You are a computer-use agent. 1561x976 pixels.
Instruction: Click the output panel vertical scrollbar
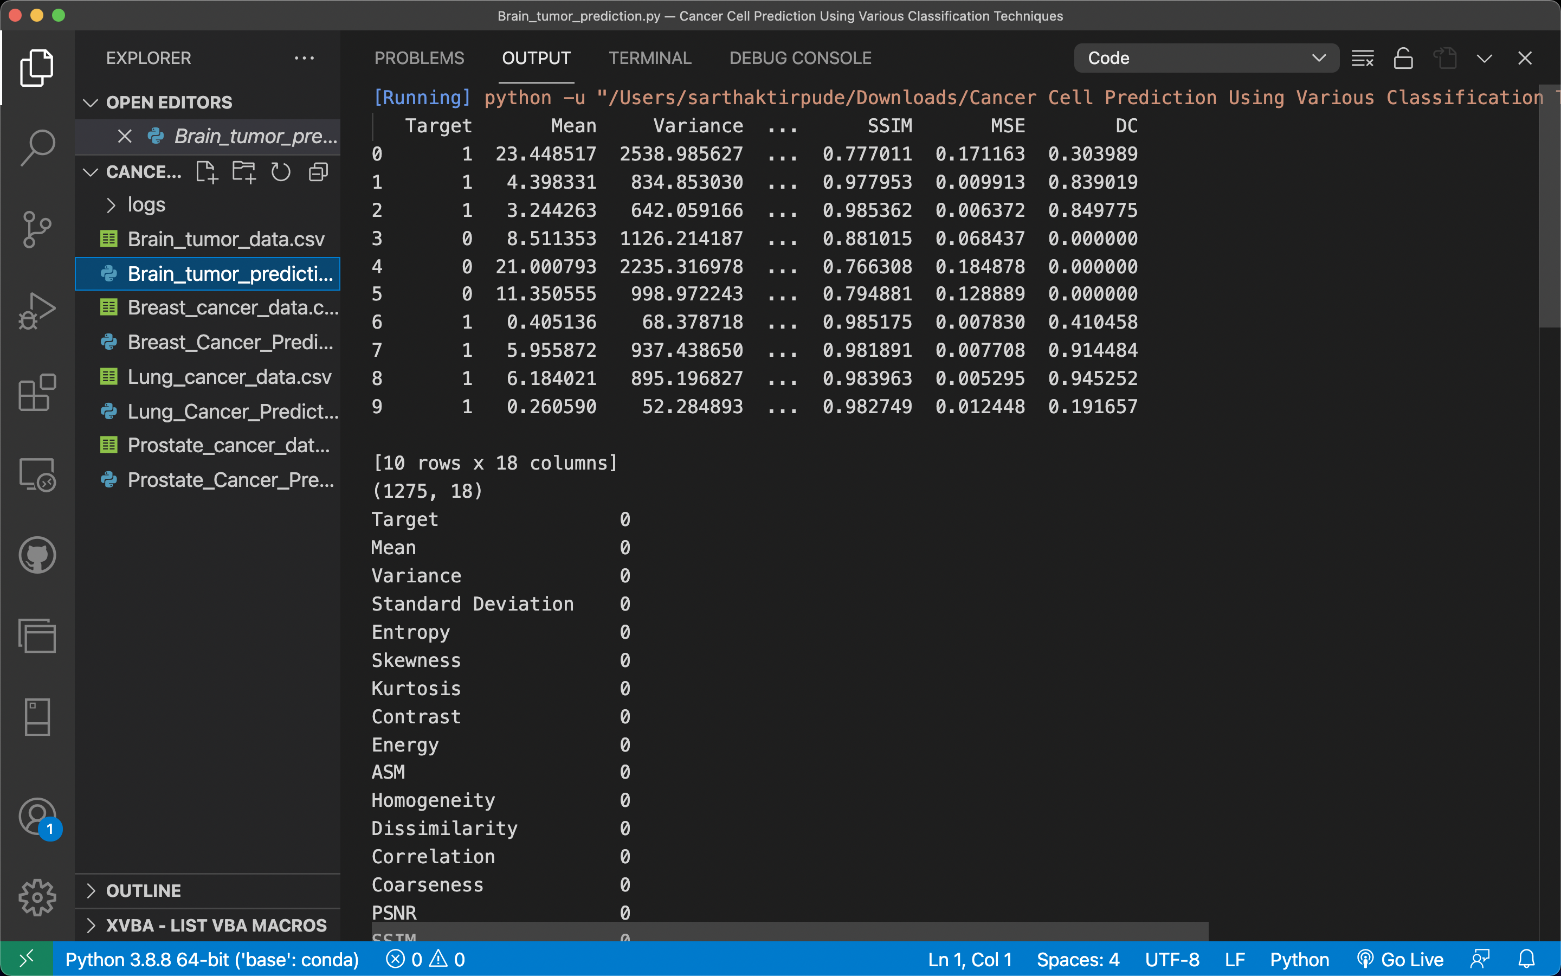1550,207
